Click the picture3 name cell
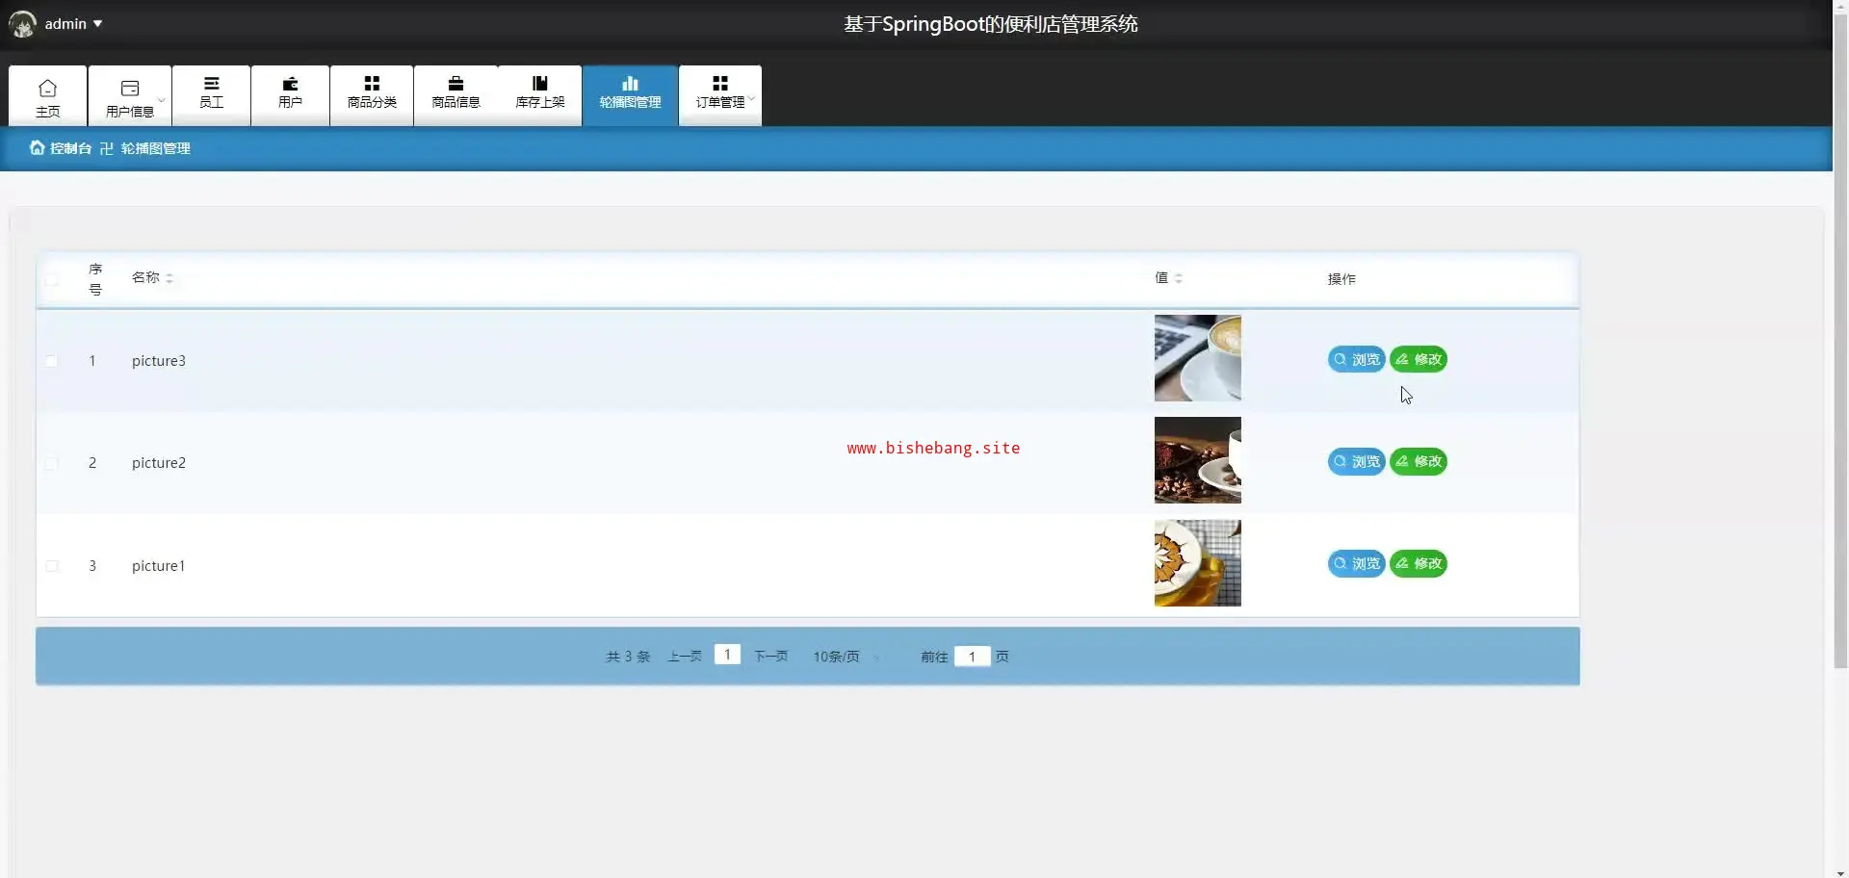The image size is (1849, 878). (159, 361)
